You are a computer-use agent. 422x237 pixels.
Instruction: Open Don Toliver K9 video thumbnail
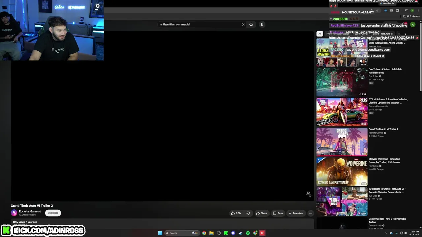click(342, 82)
